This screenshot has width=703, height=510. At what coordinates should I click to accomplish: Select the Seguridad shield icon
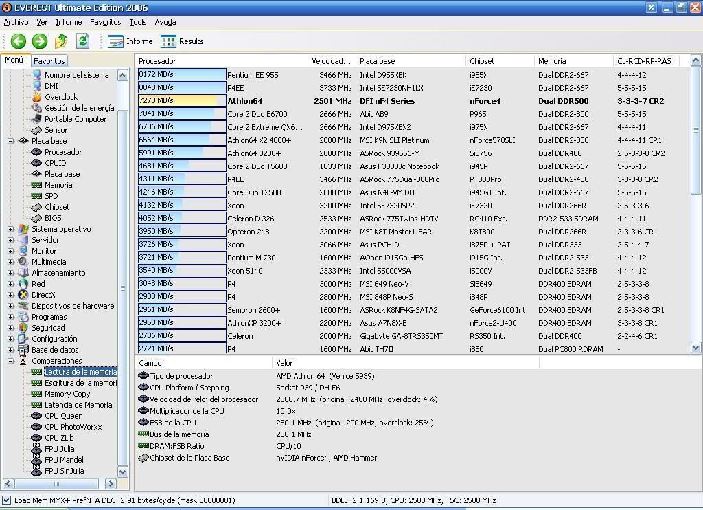point(23,328)
